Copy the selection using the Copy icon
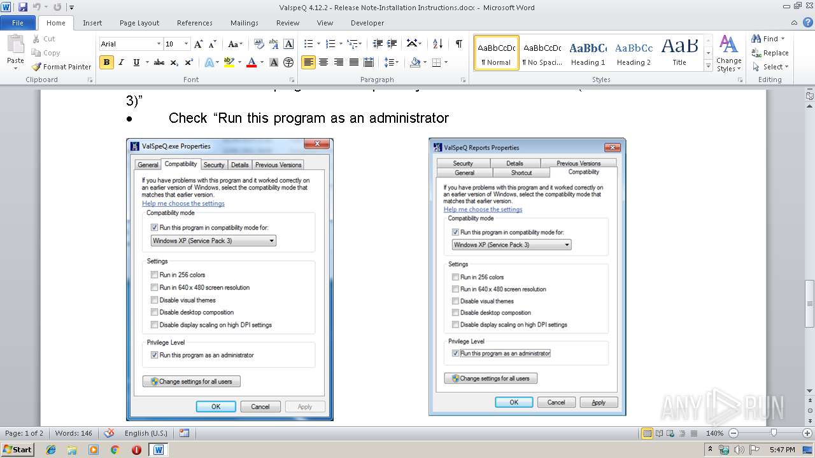Image resolution: width=815 pixels, height=458 pixels. click(37, 53)
